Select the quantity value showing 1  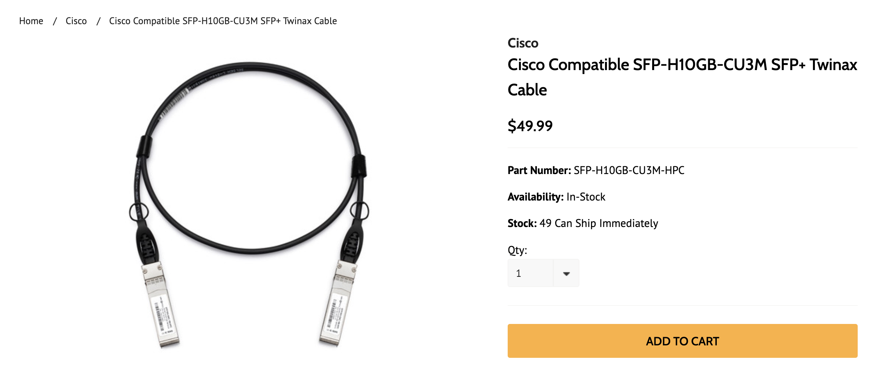(x=519, y=273)
